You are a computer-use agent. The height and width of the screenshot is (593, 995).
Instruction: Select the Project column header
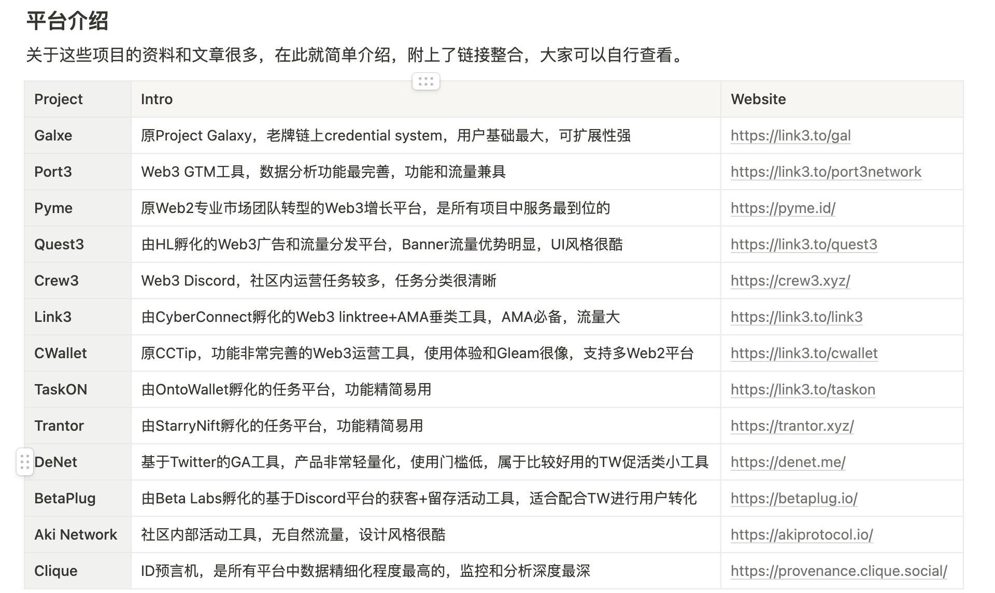point(78,99)
